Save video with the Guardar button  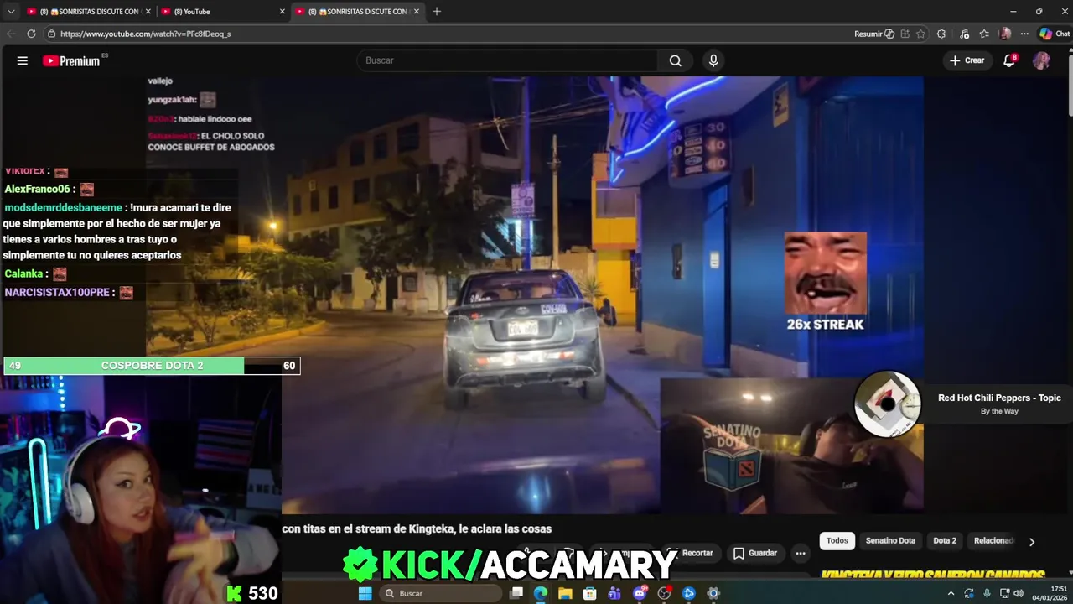(755, 553)
